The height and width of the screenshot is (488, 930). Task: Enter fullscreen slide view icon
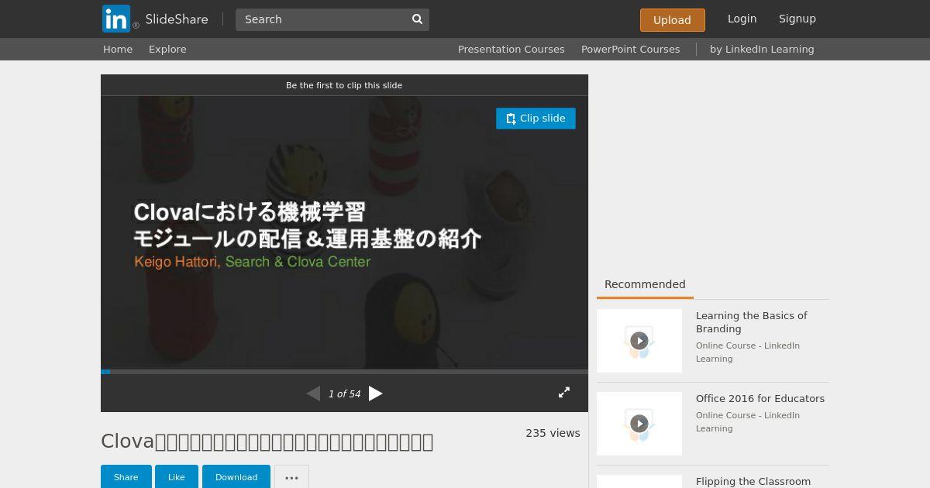tap(564, 393)
